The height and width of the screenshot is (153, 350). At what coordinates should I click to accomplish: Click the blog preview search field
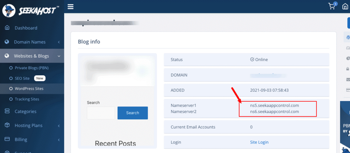point(101,113)
